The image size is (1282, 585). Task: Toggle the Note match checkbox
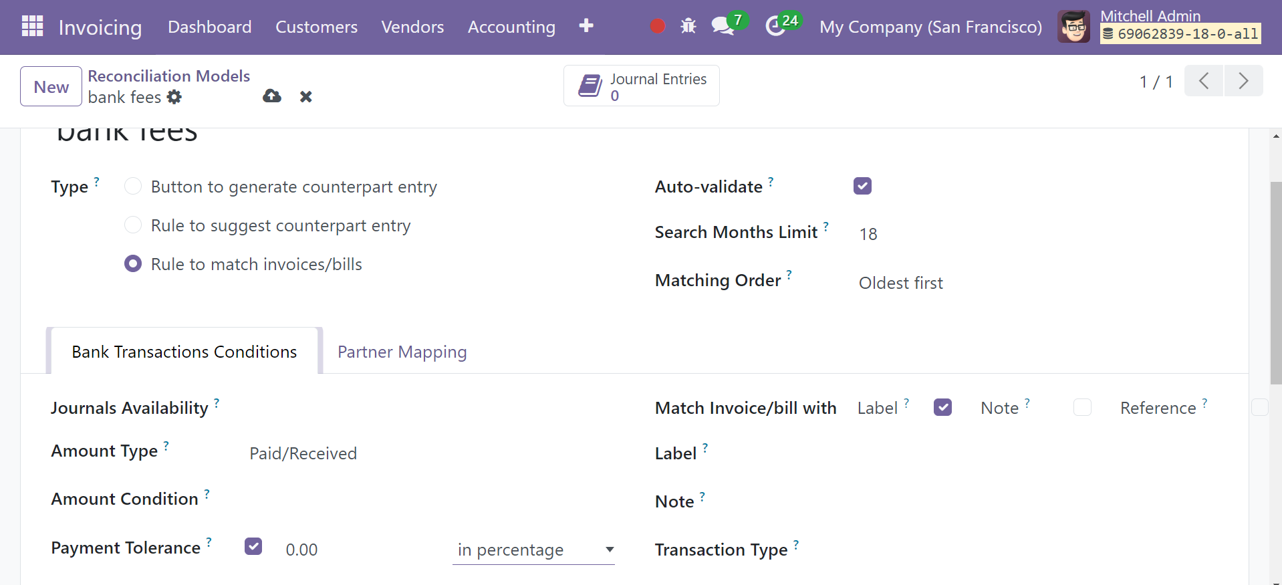[x=1082, y=407]
